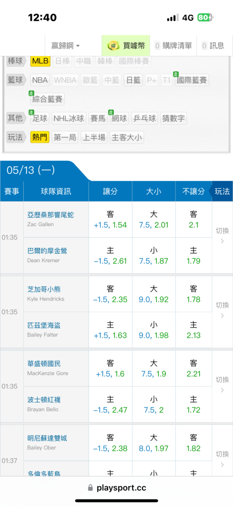Screen dimensions: 233x507
Task: Choose the 主客大小 play type
Action: click(127, 137)
